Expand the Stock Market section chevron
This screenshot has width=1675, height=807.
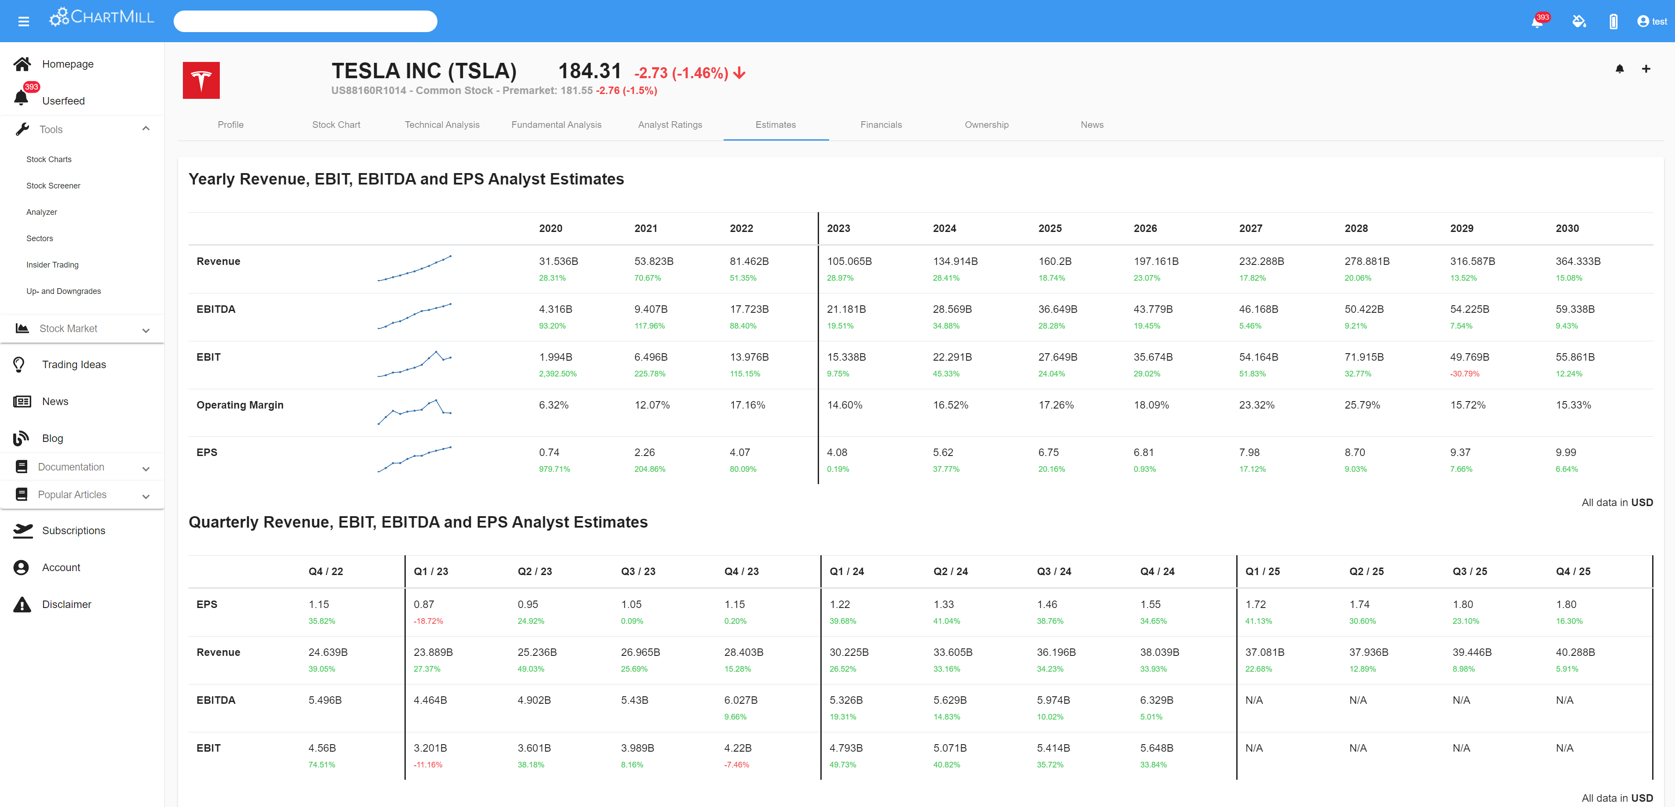[x=146, y=331]
